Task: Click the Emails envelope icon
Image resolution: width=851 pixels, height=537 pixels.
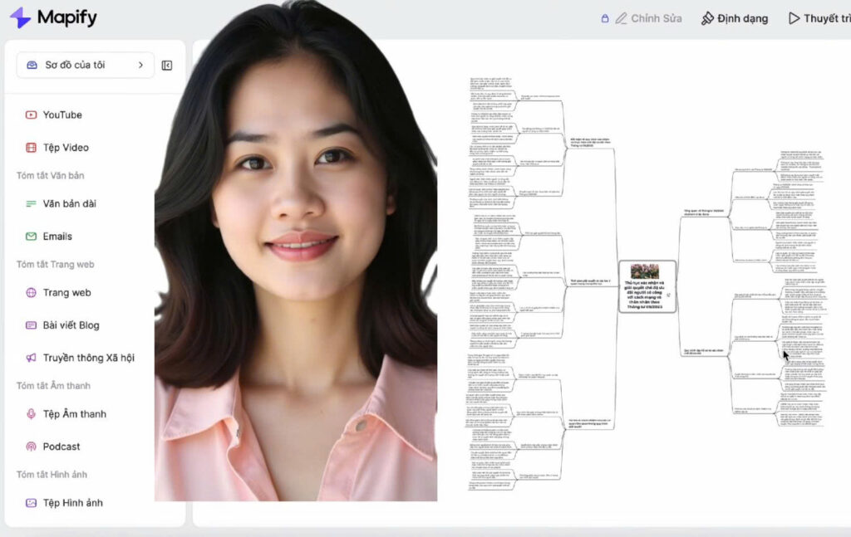Action: coord(31,237)
